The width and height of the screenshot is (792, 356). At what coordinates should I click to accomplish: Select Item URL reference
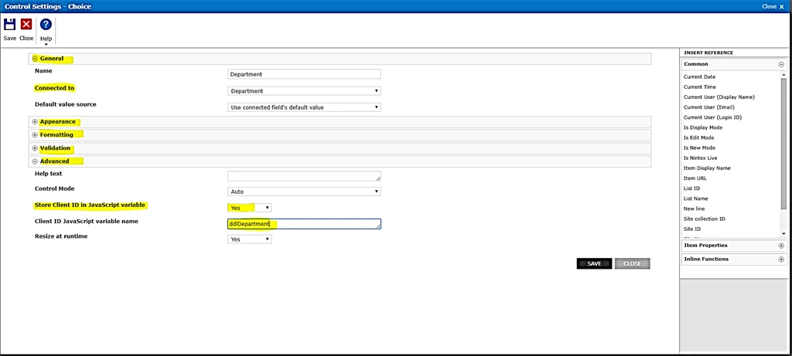pos(695,178)
